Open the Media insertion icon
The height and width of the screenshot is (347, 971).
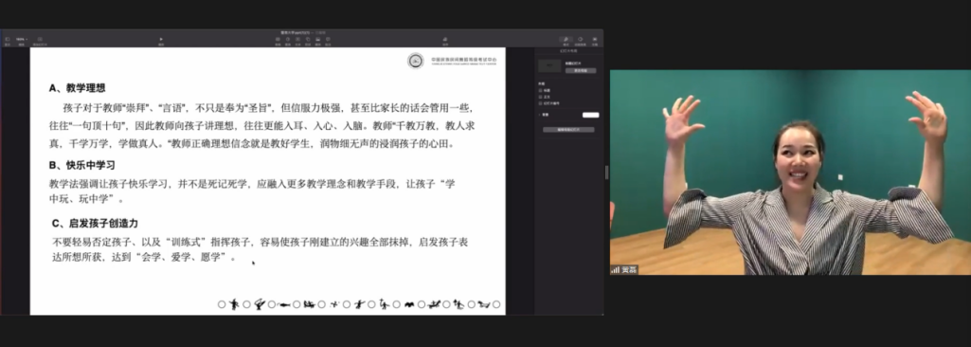[317, 39]
